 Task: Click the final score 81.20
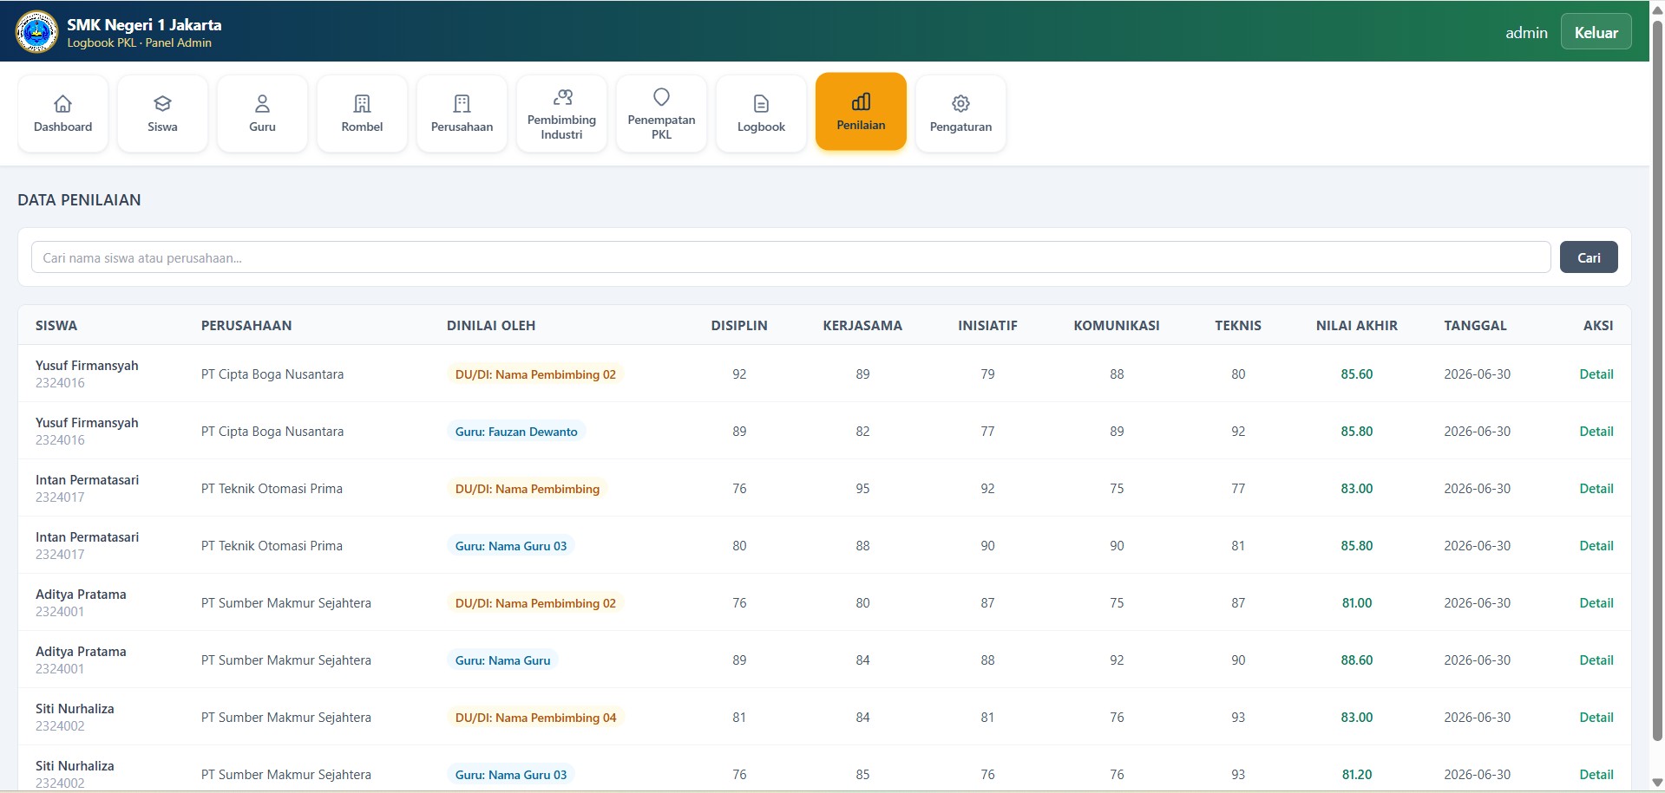point(1357,775)
